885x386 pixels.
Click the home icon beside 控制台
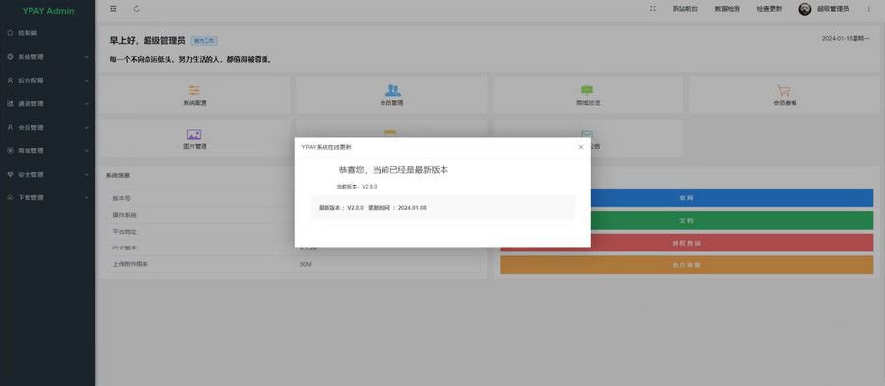click(x=10, y=33)
